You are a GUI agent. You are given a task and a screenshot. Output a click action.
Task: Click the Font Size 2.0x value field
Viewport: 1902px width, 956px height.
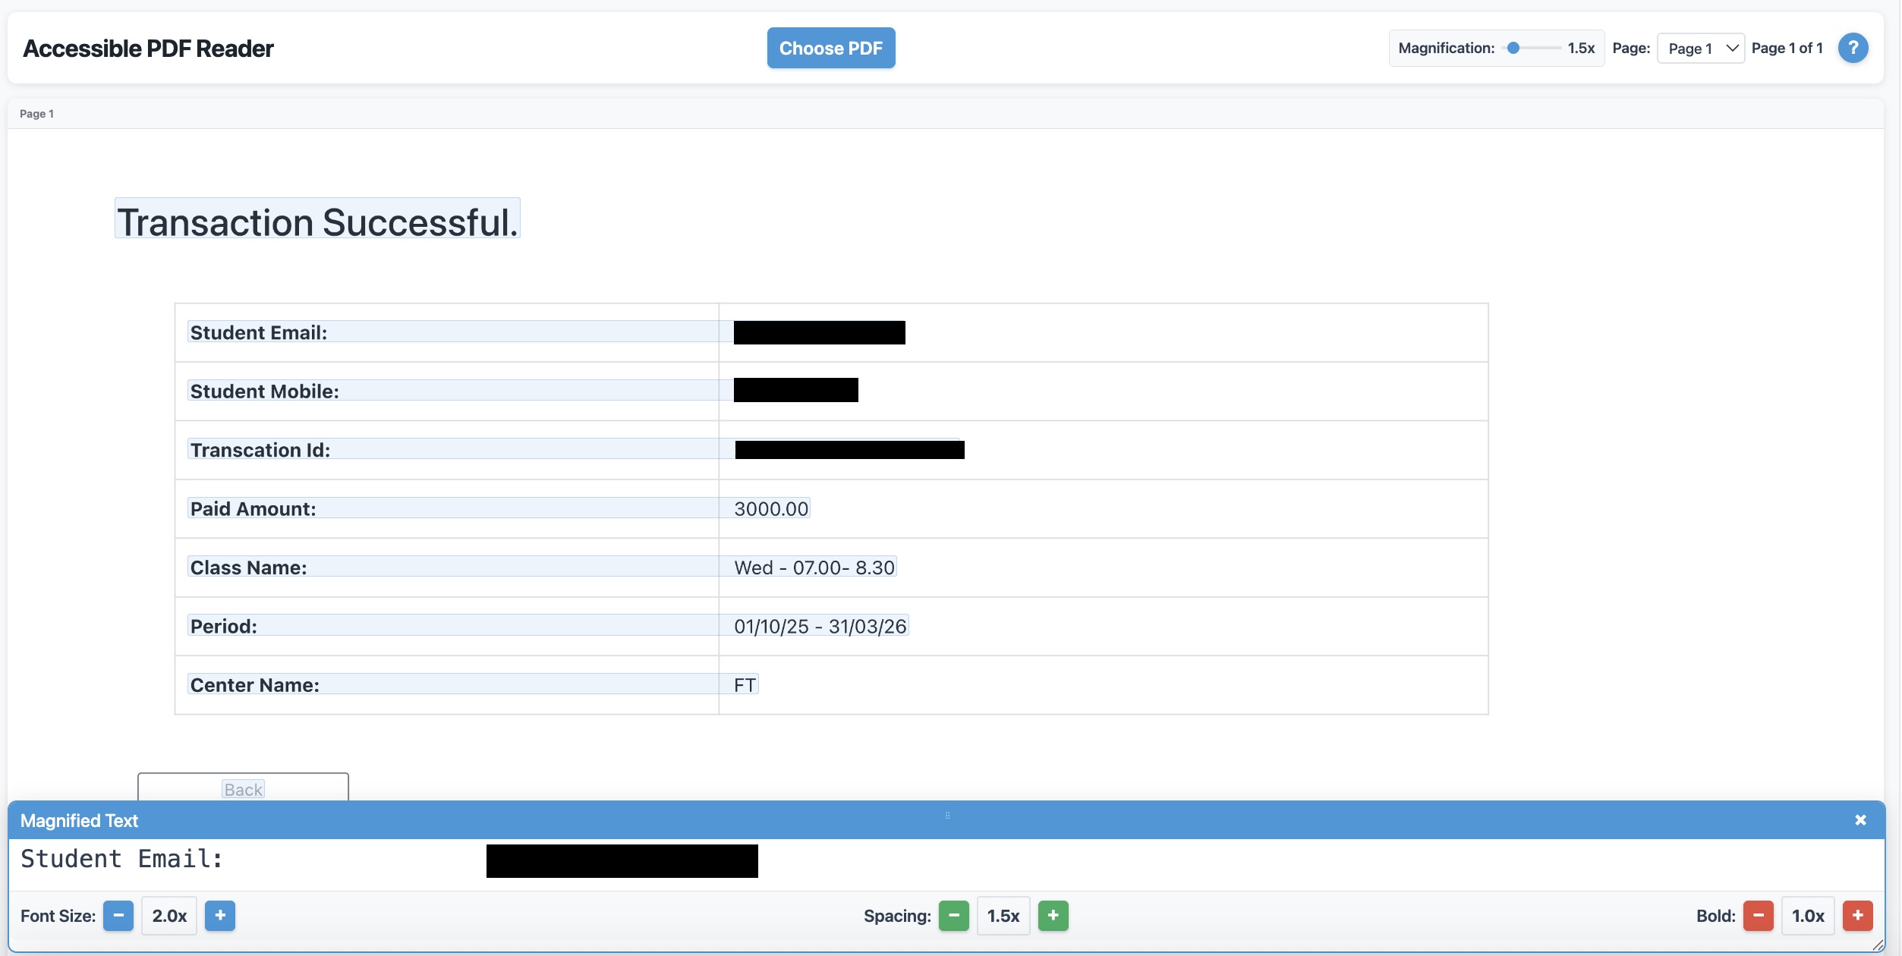tap(169, 916)
